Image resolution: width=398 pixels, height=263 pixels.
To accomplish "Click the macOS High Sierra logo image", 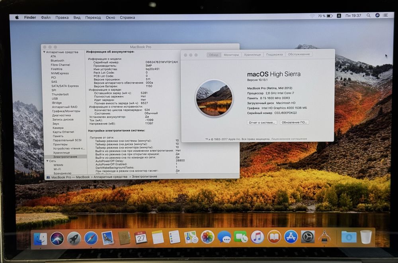I will (x=214, y=98).
